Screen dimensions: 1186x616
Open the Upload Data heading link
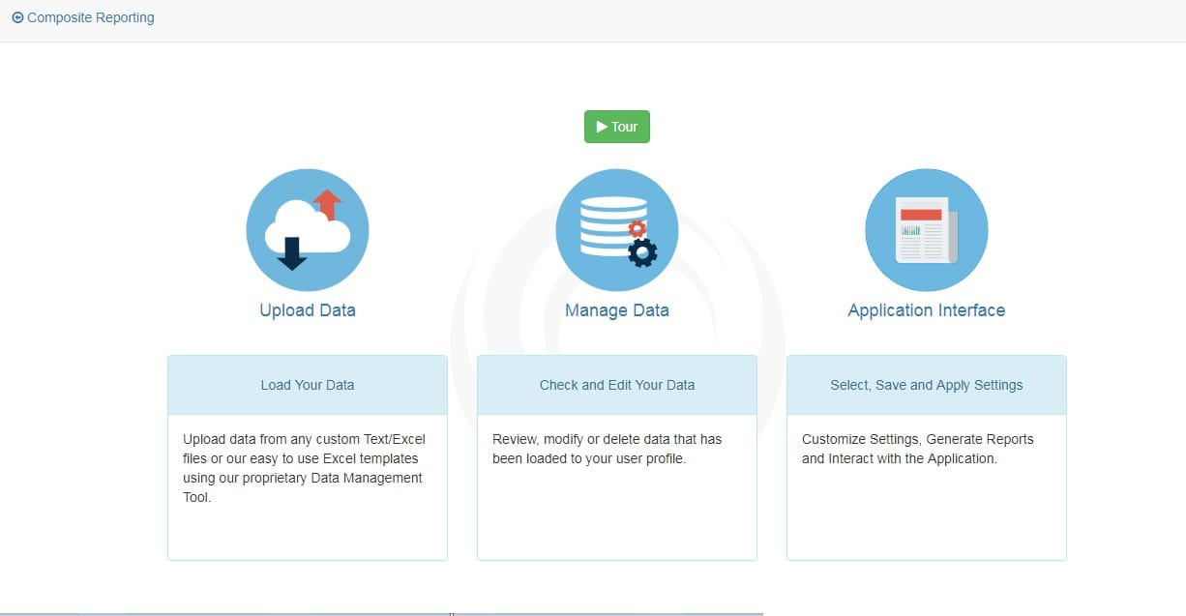click(x=308, y=310)
